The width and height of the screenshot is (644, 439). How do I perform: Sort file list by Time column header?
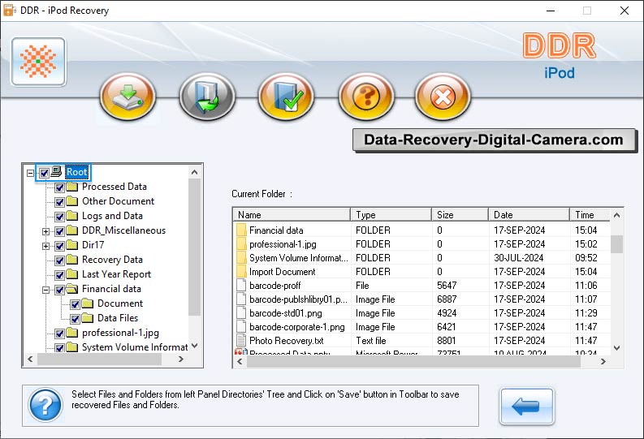[x=590, y=214]
